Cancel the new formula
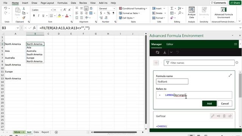242x136 pixels. point(225,104)
